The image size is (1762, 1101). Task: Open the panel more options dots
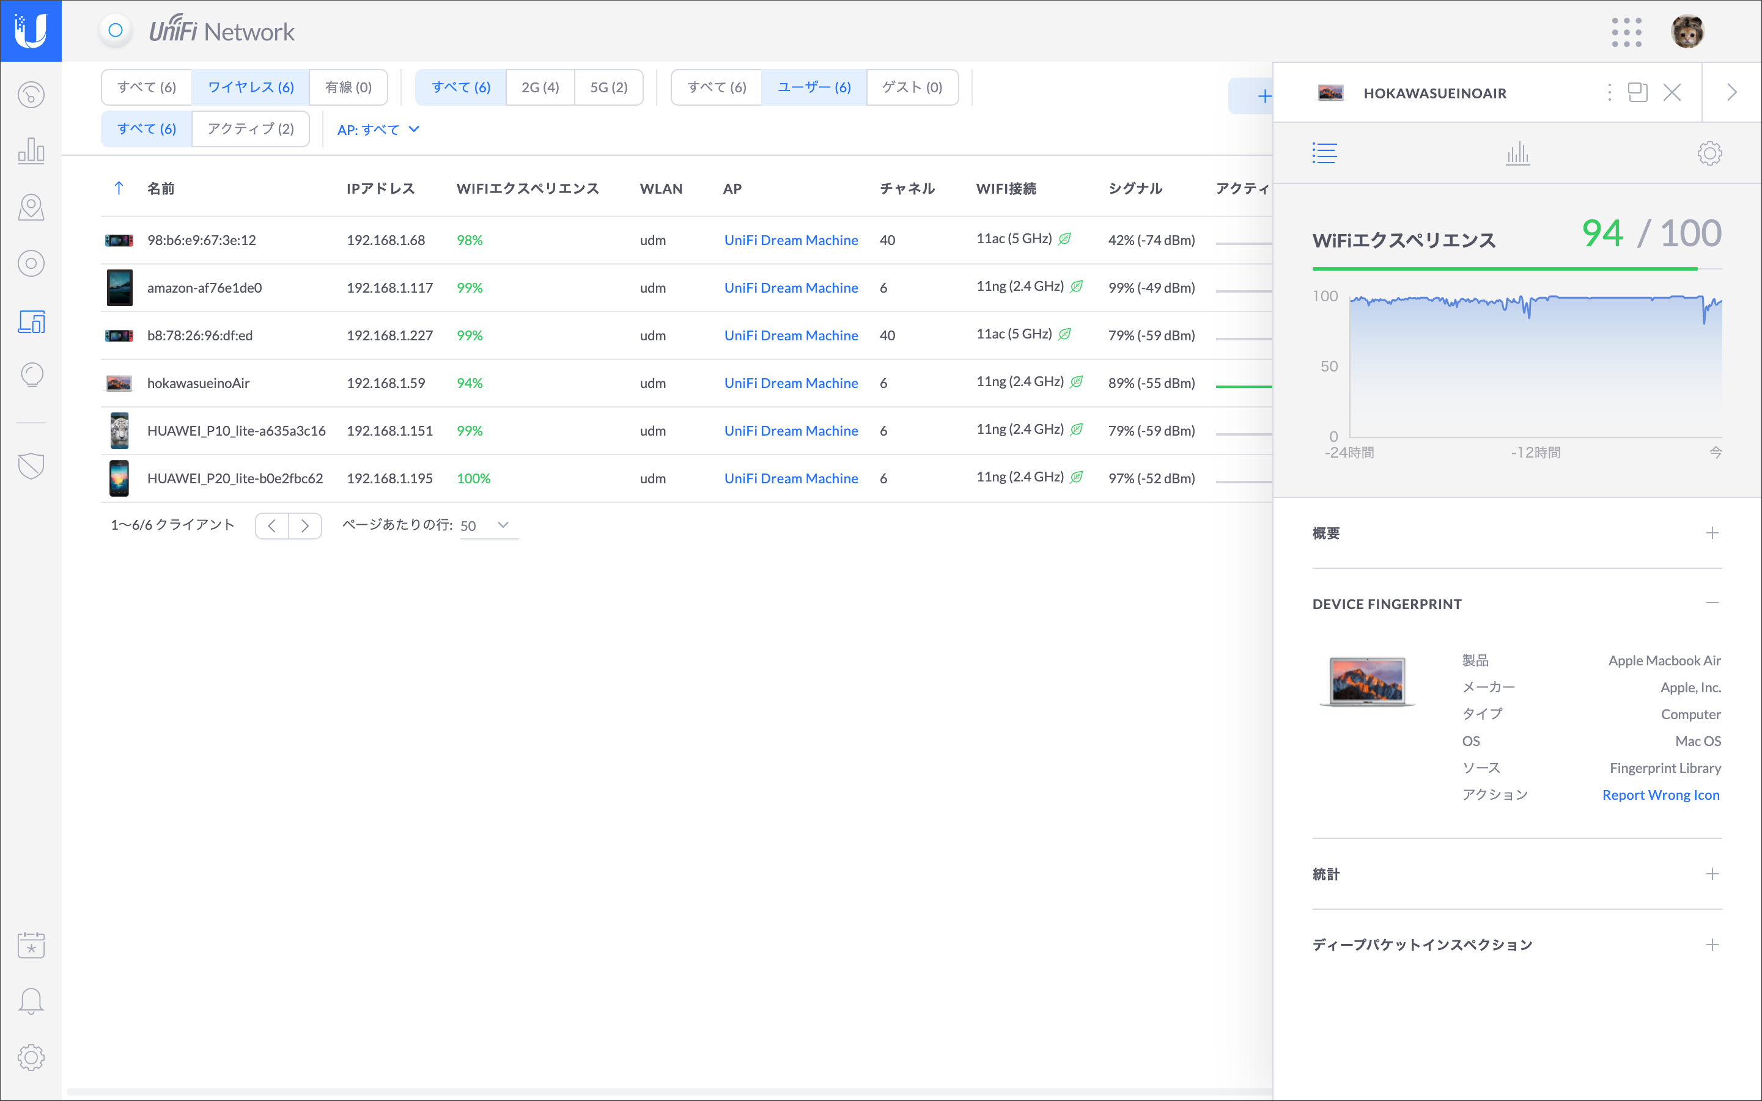(1609, 92)
